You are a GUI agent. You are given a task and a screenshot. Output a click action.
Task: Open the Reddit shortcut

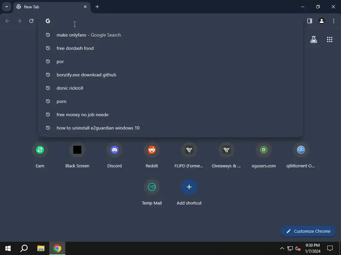152,155
